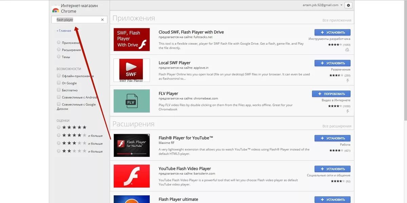
Task: Select the Темы radio filter
Action: [59, 57]
